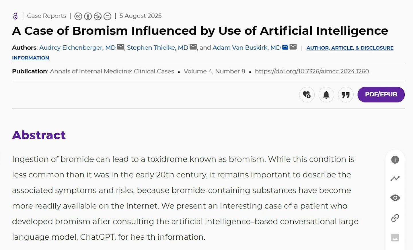Open the article DOI link
The image size is (413, 250).
coord(312,71)
